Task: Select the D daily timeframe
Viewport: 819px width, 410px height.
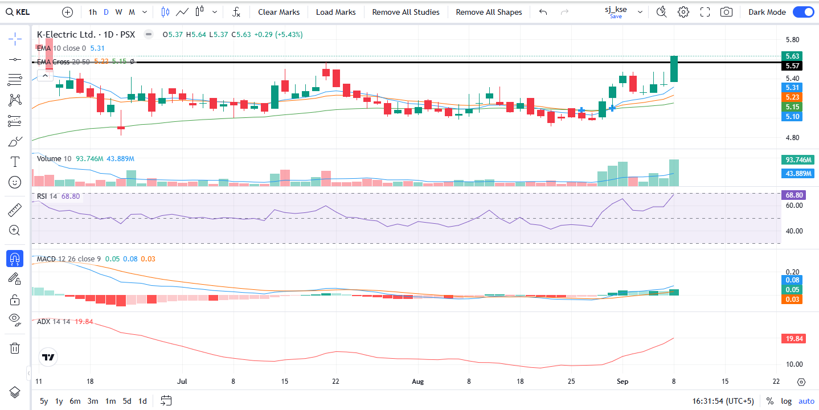Action: (105, 12)
